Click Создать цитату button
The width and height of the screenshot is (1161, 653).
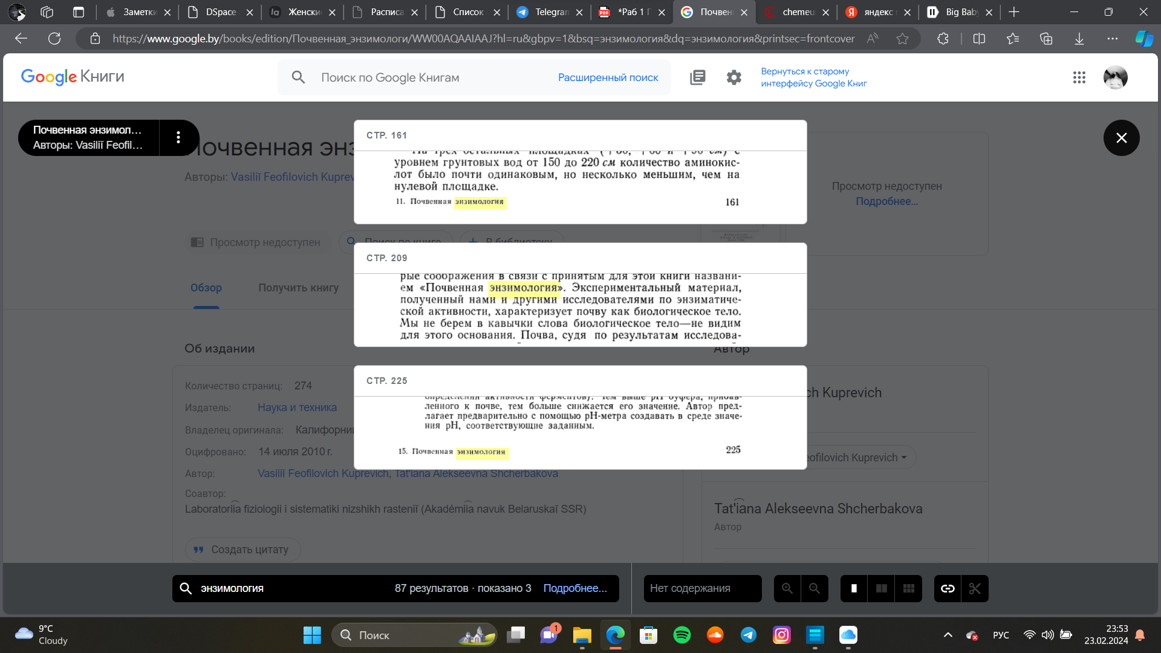(242, 550)
